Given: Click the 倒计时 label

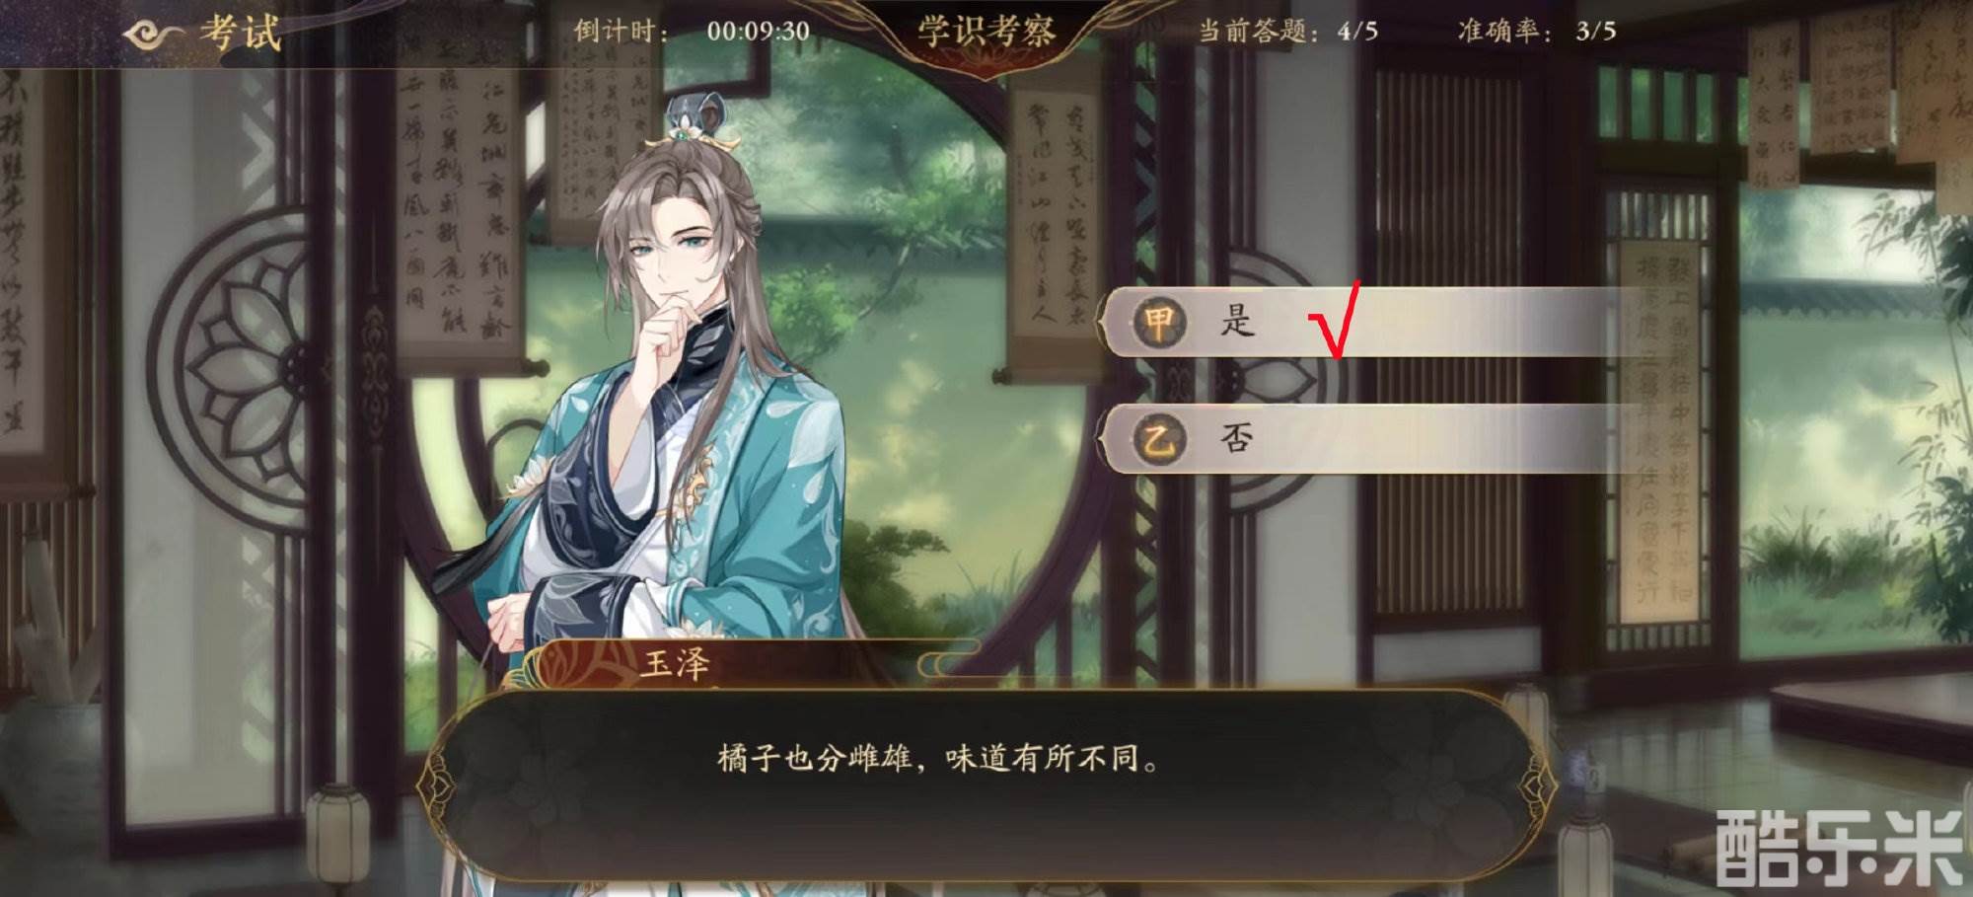Looking at the screenshot, I should pos(621,32).
